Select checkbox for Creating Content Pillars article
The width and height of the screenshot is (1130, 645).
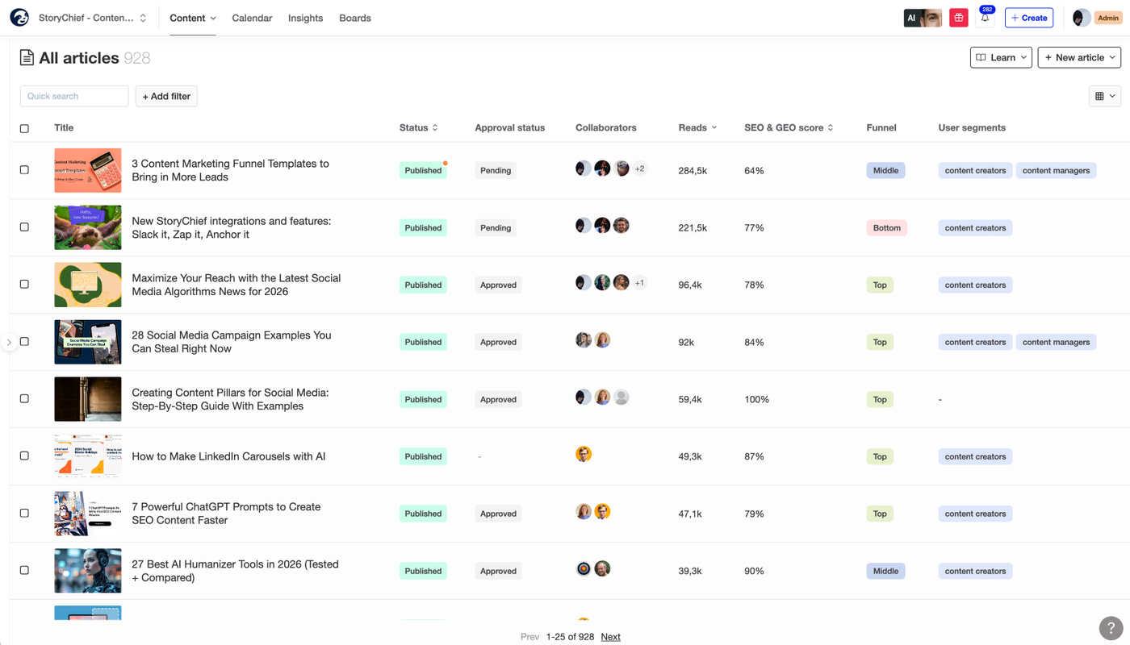pyautogui.click(x=24, y=399)
